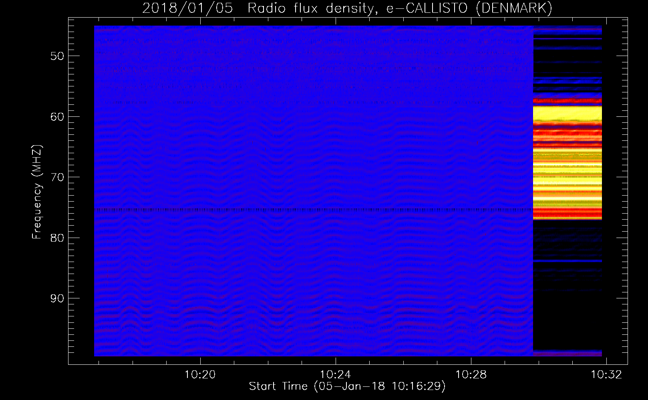Viewport: 648px width, 400px height.
Task: Click the 60 MHz axis tick label
Action: [57, 117]
